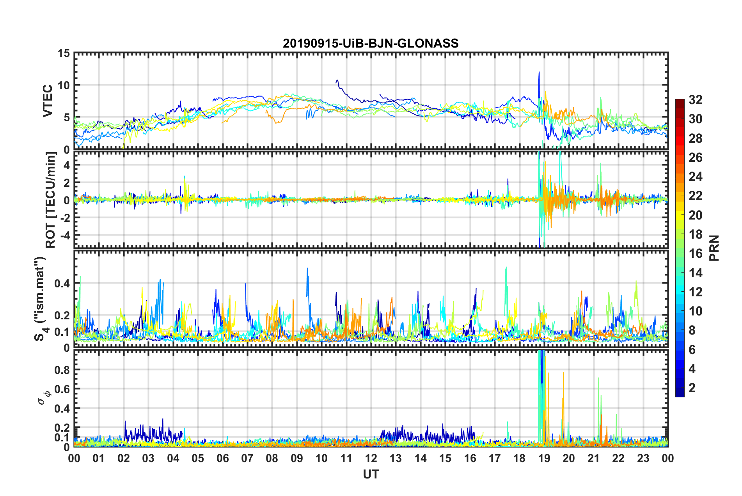The width and height of the screenshot is (742, 496).
Task: Select hour 16 on the UT axis
Action: click(x=470, y=458)
